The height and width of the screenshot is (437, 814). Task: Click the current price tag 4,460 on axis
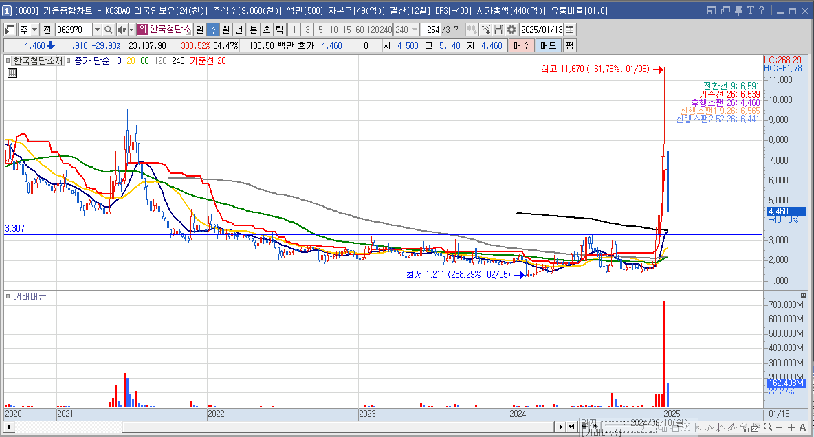[786, 211]
